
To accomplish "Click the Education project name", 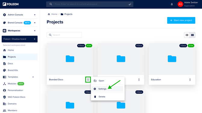I will (x=156, y=79).
